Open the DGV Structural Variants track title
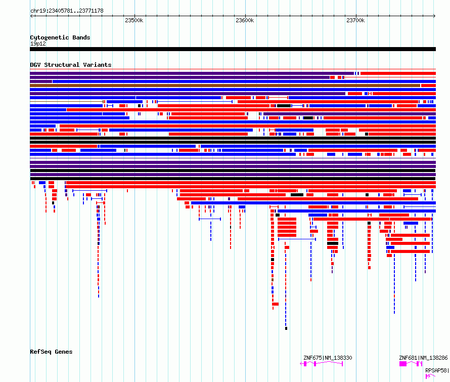The height and width of the screenshot is (382, 450). pos(71,65)
